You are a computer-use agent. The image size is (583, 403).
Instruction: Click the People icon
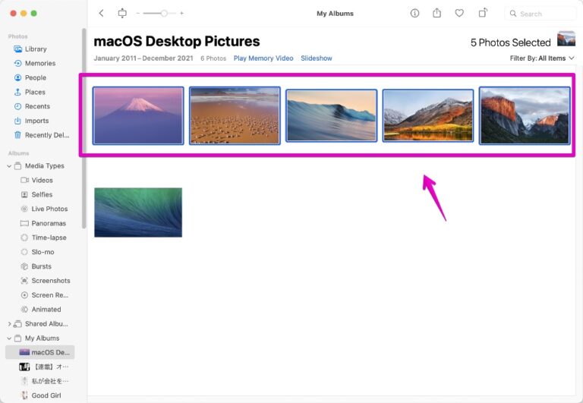point(17,77)
